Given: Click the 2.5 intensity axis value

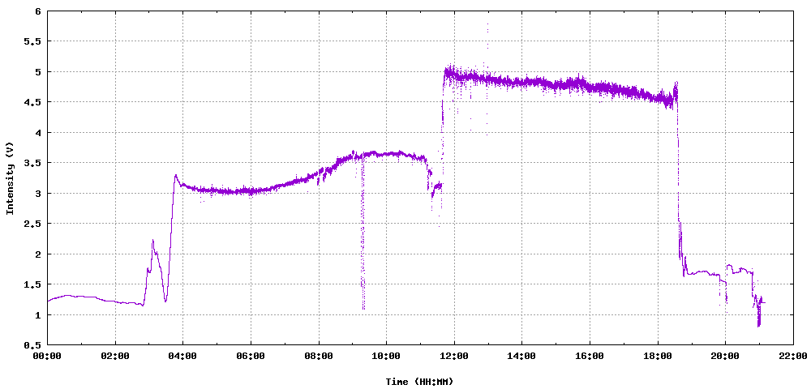Looking at the screenshot, I should [32, 224].
